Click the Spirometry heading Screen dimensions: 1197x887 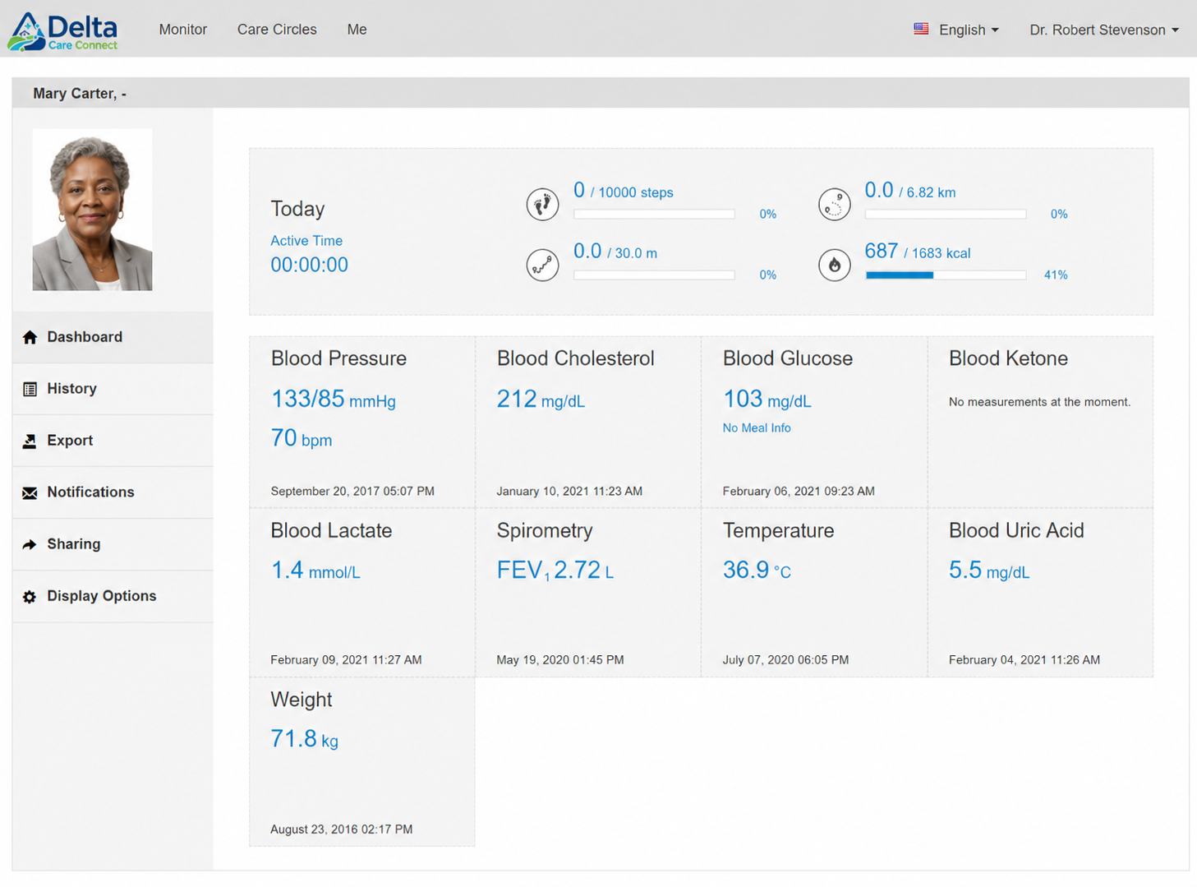[545, 530]
